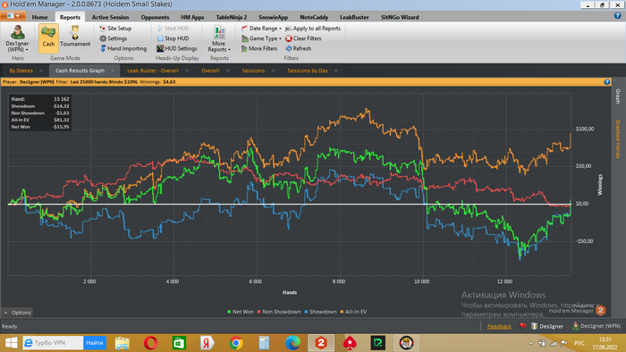
Task: Open the SitNGo Wizard tab
Action: coord(400,17)
